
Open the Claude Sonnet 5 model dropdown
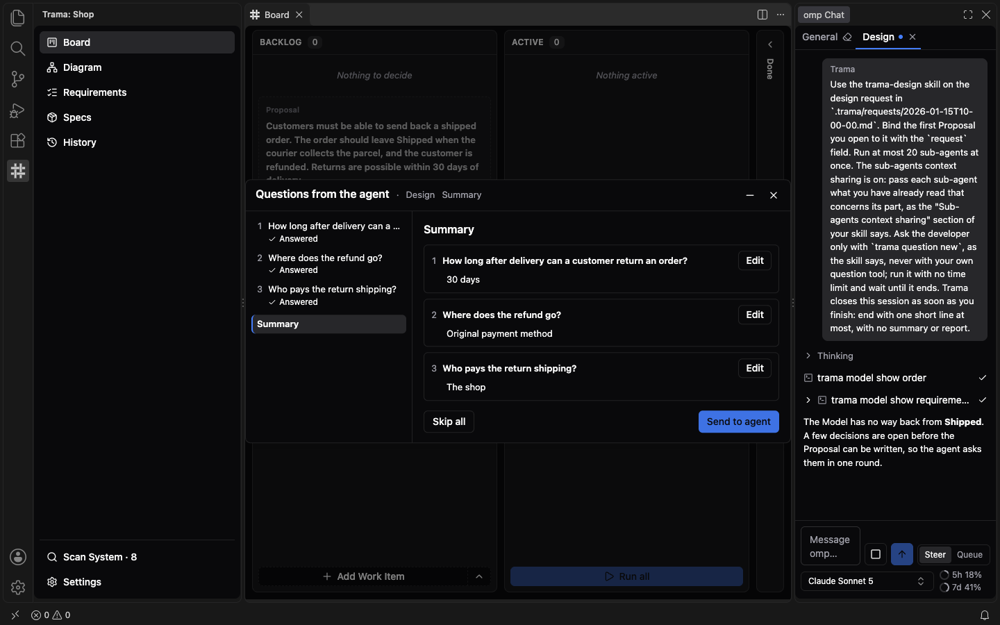(867, 581)
